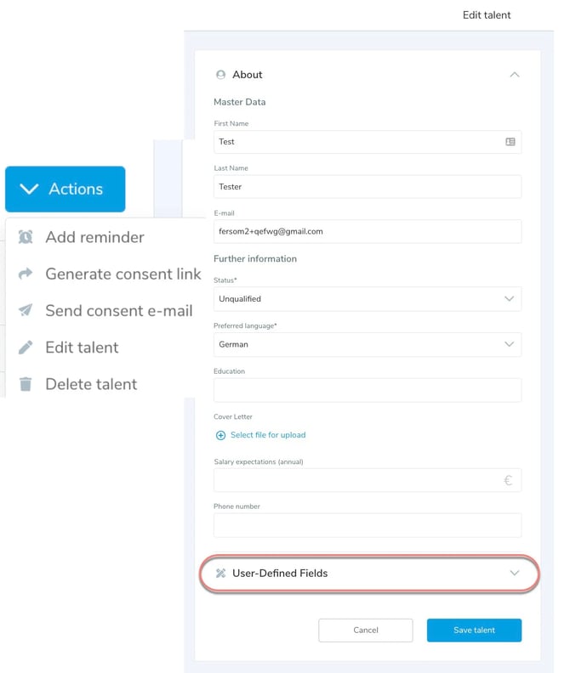
Task: Open the Status dropdown showing Unqualified
Action: (x=367, y=299)
